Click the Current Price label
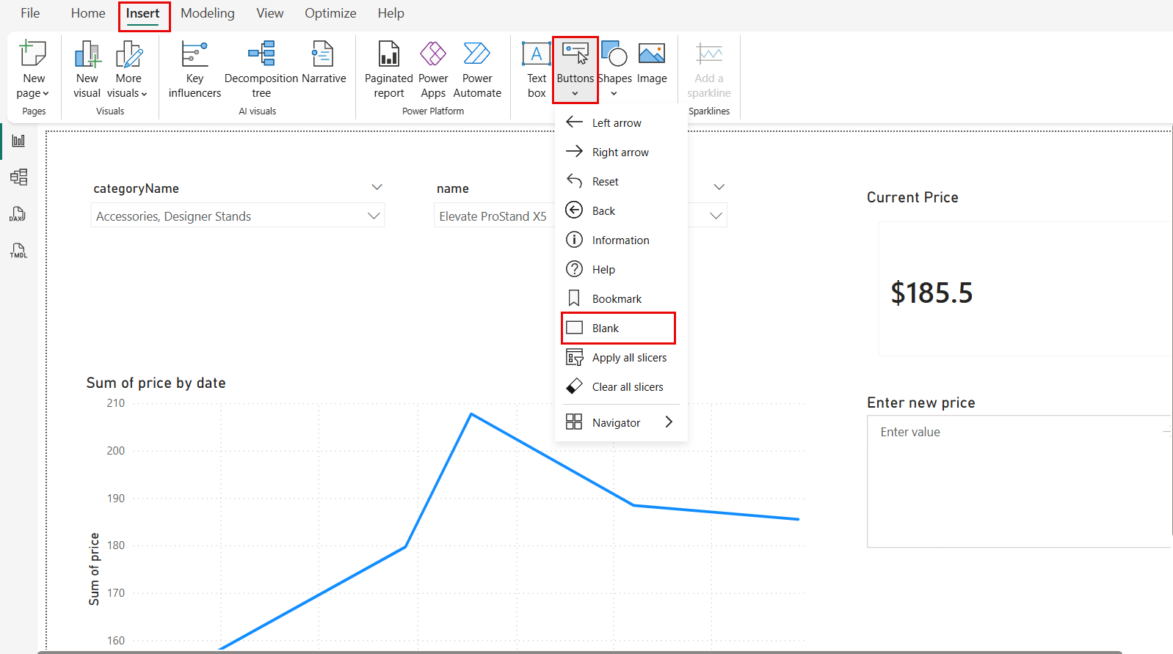Screen dimensions: 1173x654 912,197
